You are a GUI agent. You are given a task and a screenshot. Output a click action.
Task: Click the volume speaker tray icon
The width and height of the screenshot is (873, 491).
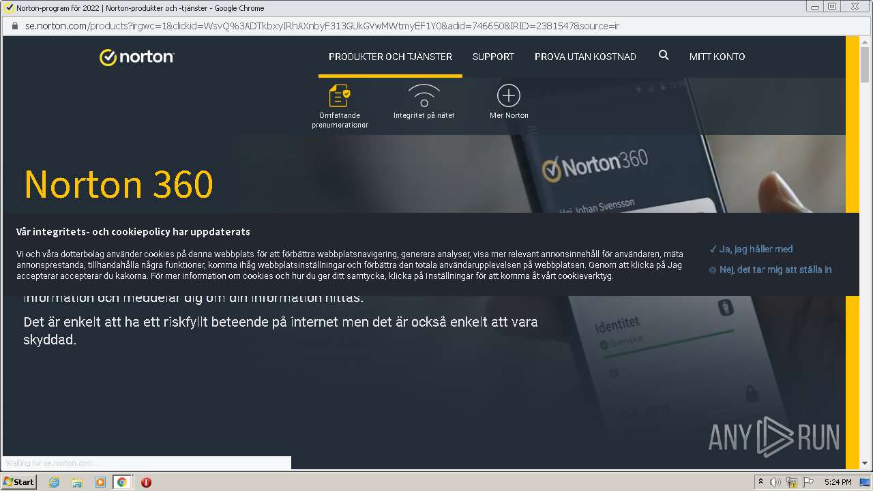(x=775, y=482)
